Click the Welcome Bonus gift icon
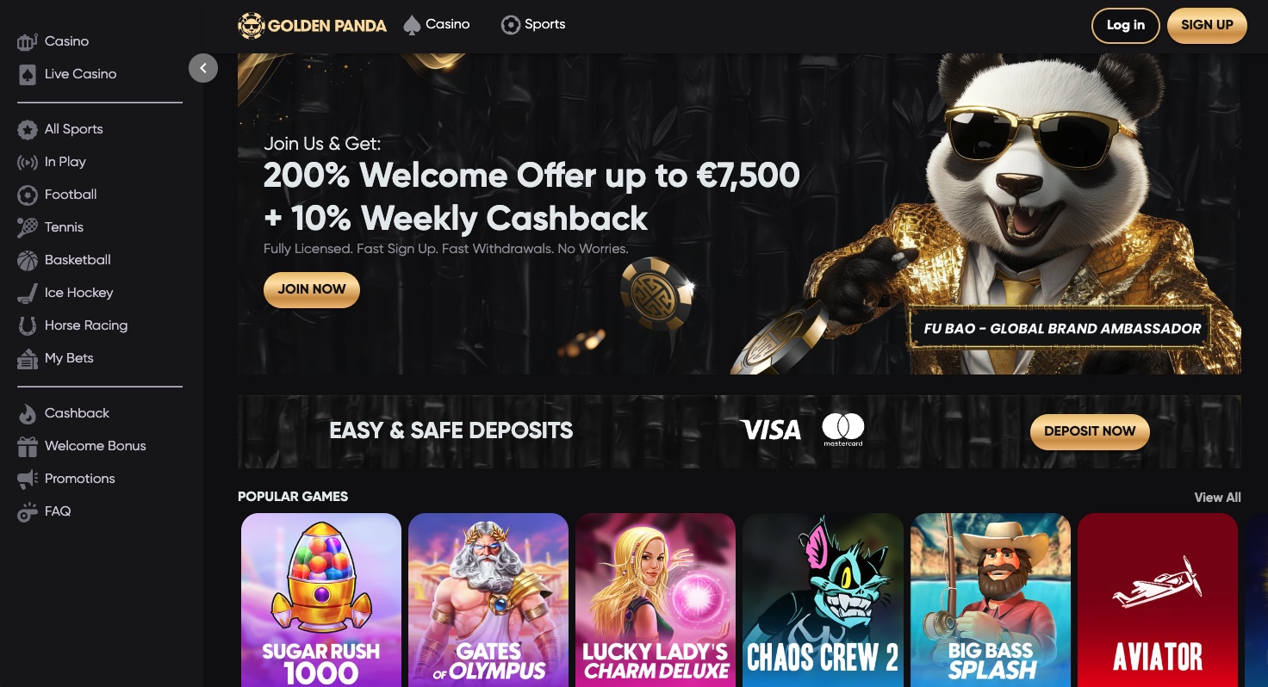 28,446
